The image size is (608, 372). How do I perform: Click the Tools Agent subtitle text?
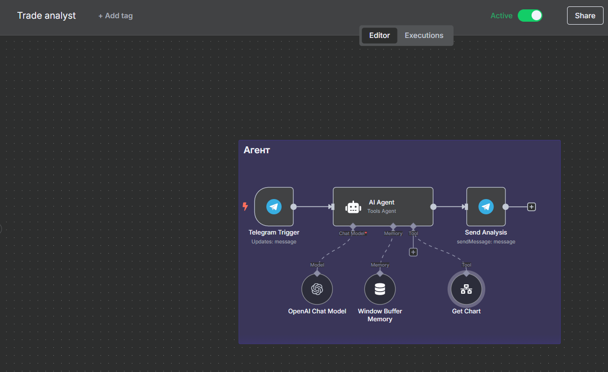[x=382, y=211]
